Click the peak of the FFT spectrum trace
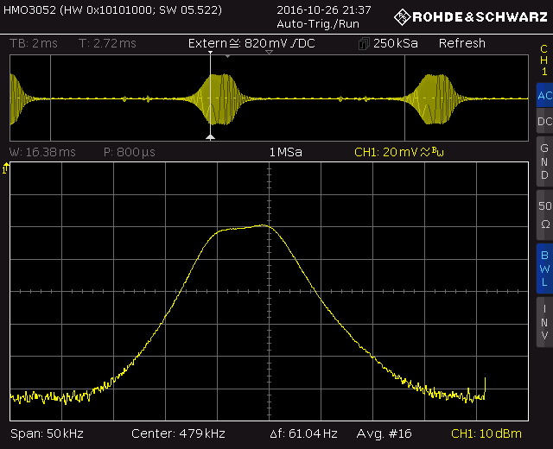Image resolution: width=553 pixels, height=449 pixels. pos(264,225)
